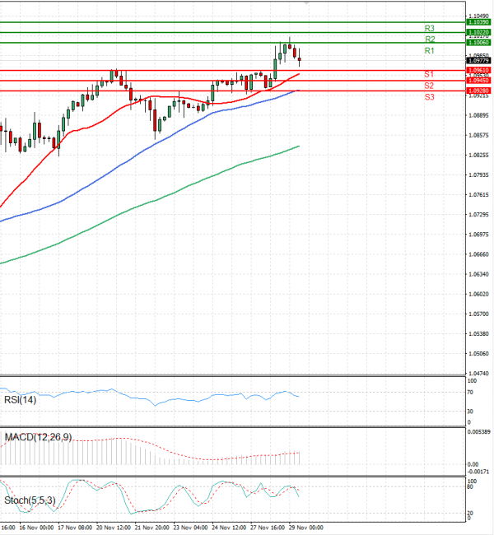Click the end of the blue moving average

point(299,91)
